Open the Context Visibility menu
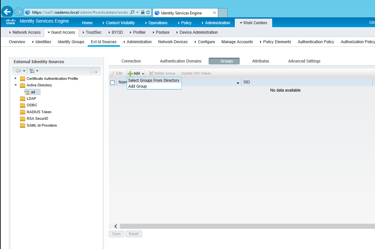This screenshot has width=375, height=249. [x=119, y=23]
